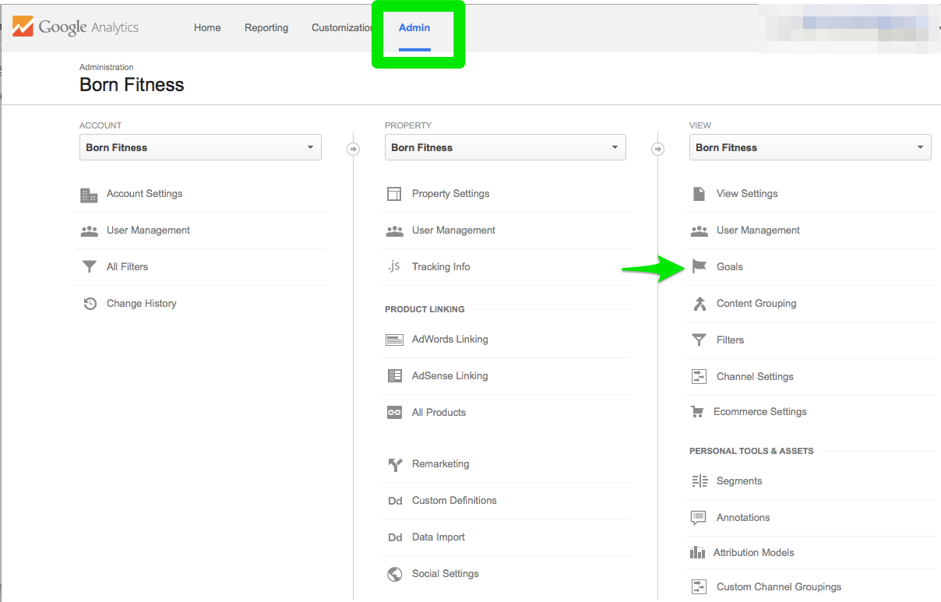This screenshot has width=941, height=602.
Task: Click the Ecommerce Settings cart icon
Action: (x=698, y=412)
